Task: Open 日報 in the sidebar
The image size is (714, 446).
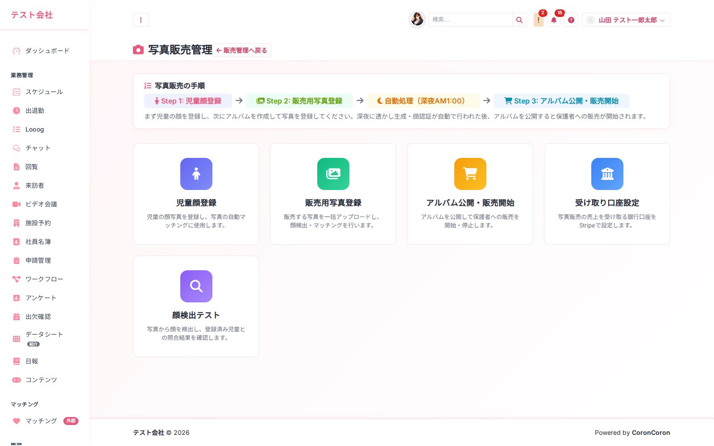Action: pos(45,361)
